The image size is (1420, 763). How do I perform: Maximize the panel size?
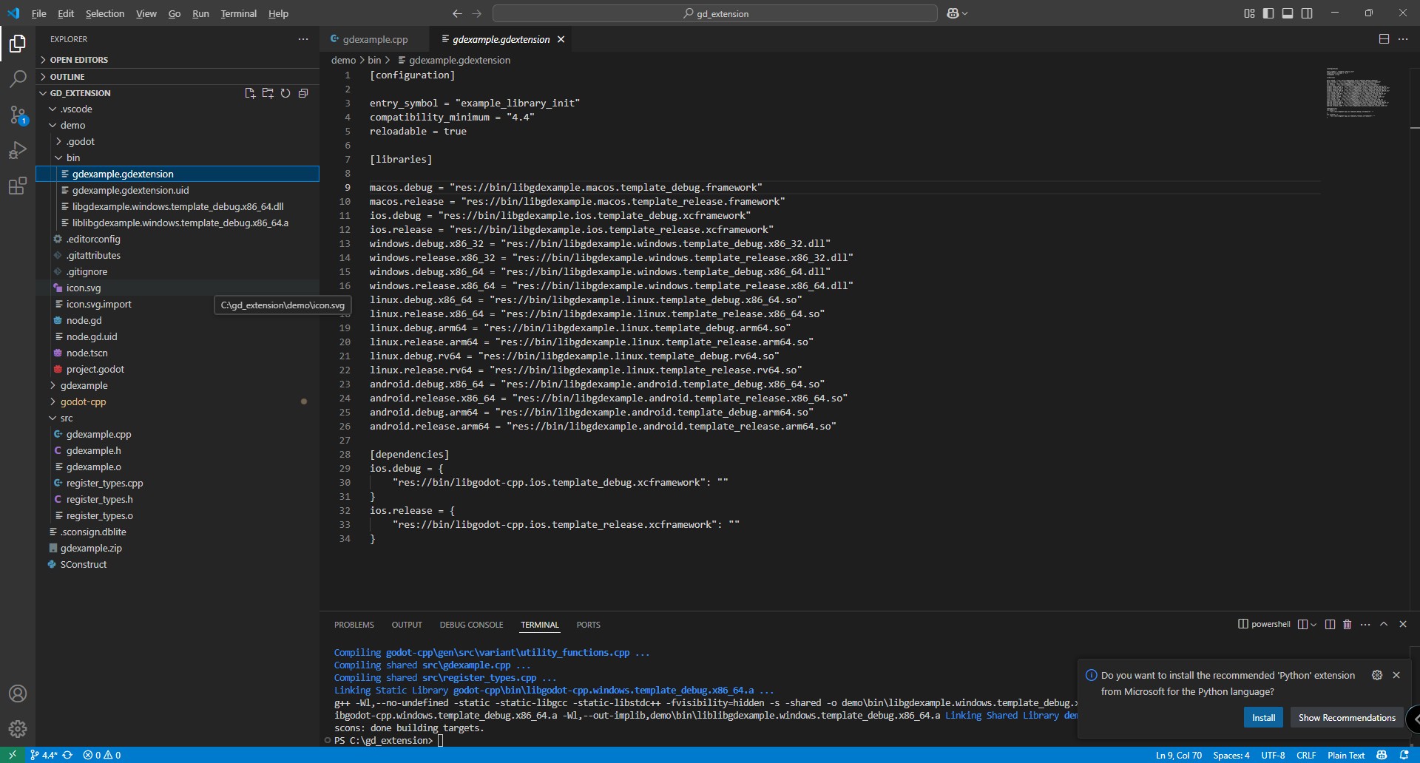(x=1384, y=624)
